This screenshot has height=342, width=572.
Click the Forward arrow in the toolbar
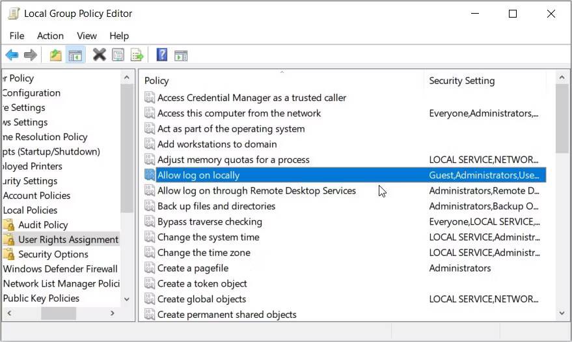(x=31, y=55)
